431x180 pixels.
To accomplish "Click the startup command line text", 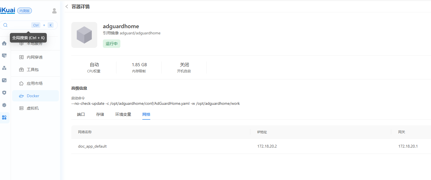I will (x=156, y=103).
